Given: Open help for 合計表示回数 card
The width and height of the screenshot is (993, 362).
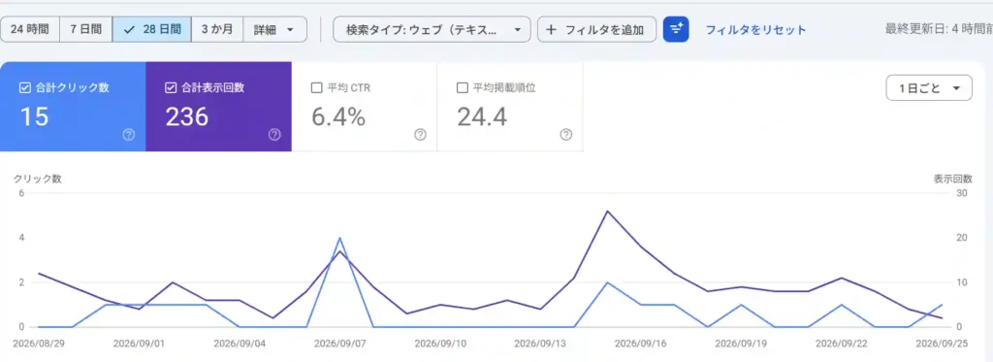Looking at the screenshot, I should tap(274, 134).
